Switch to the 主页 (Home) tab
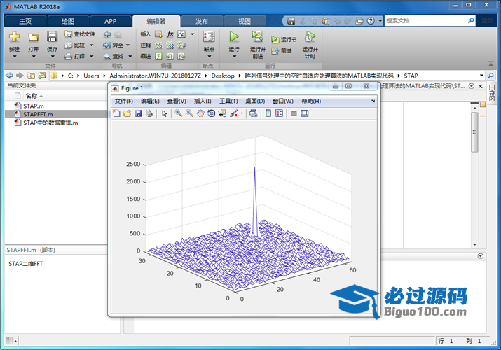Screen dimensions: 501x350 pos(25,22)
